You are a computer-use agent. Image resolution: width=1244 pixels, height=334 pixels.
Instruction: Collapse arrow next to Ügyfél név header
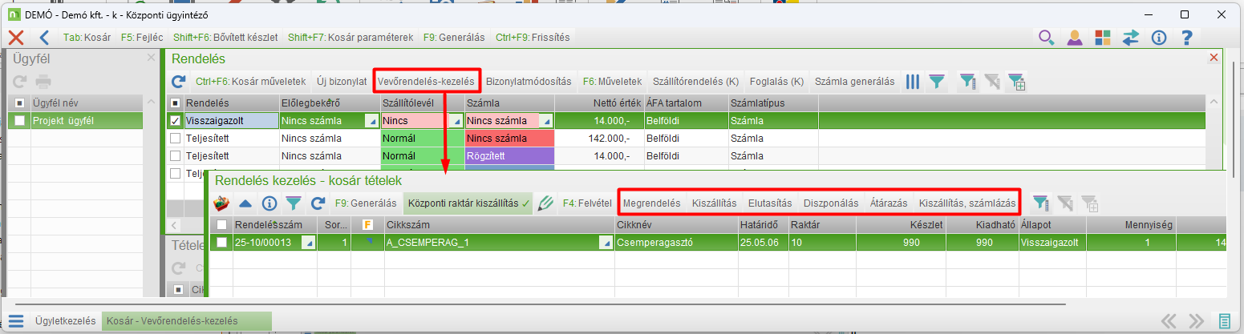click(149, 103)
